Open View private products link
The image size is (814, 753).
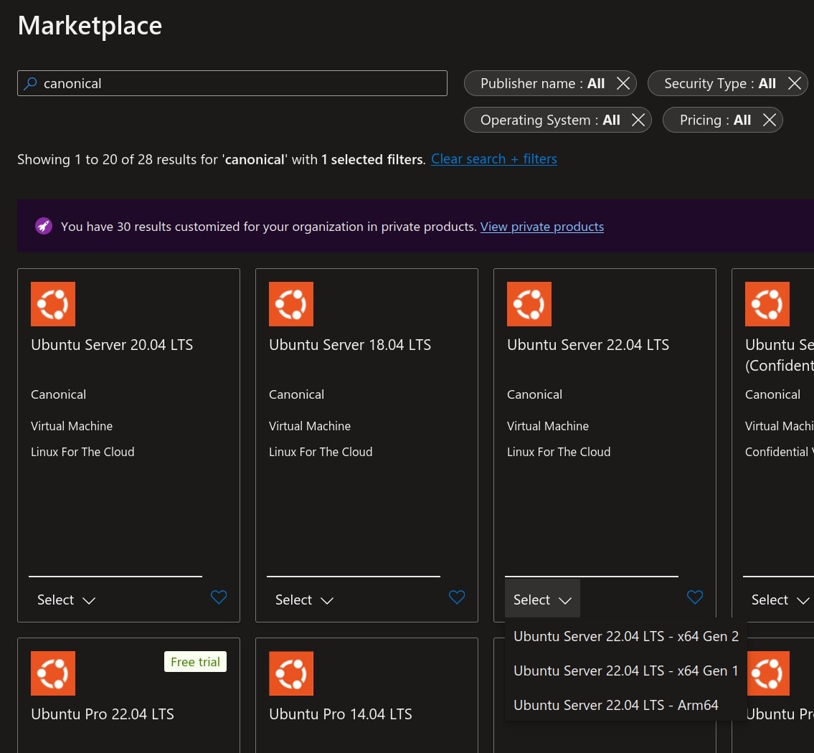(x=541, y=227)
